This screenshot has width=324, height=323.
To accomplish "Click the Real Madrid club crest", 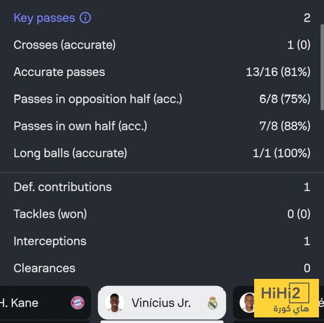I will click(212, 303).
